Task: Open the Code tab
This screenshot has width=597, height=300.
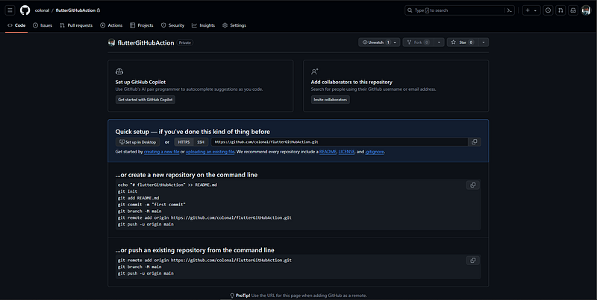Action: [x=16, y=25]
